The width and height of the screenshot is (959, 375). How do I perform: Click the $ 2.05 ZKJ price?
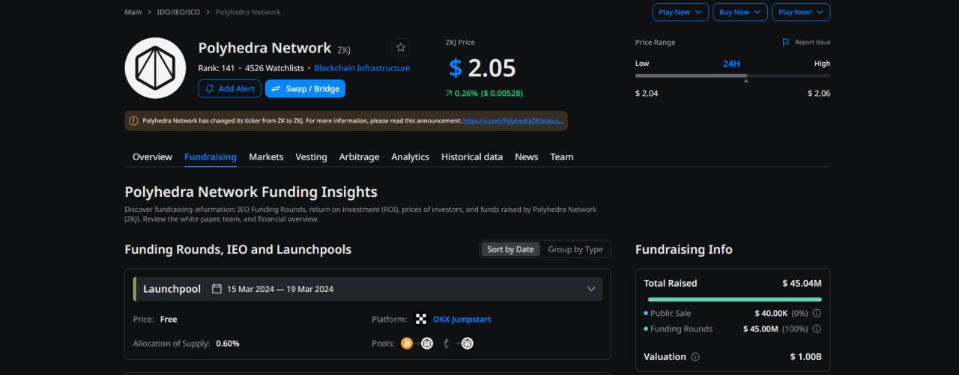[482, 68]
